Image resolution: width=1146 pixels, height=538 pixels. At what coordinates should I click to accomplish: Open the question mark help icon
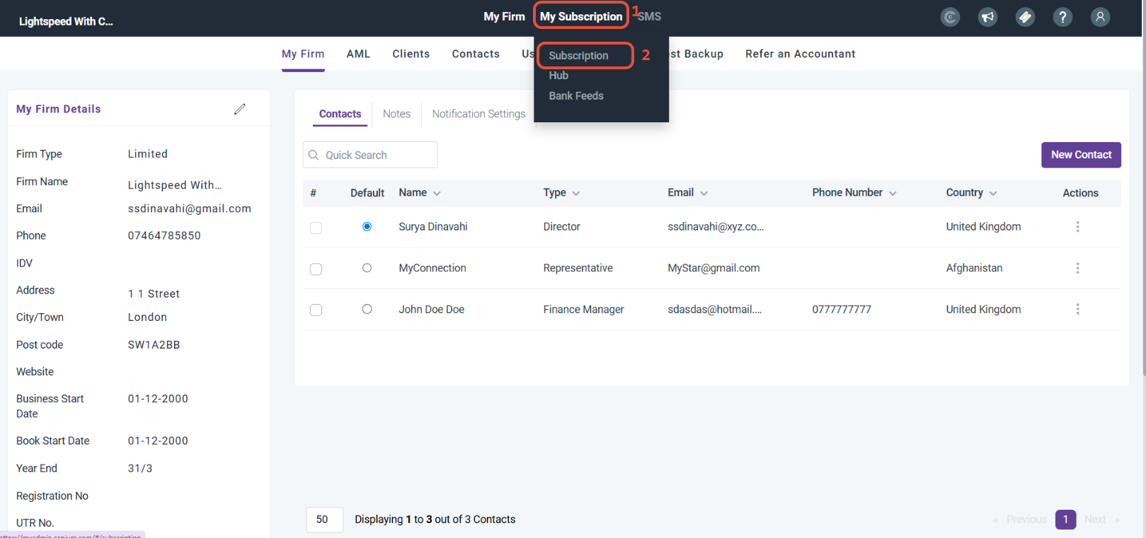click(x=1062, y=17)
